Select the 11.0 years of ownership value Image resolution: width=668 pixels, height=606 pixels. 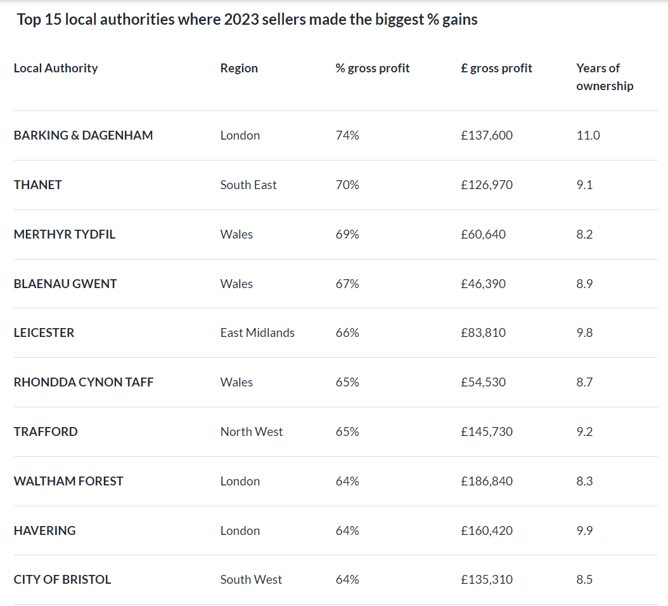(588, 135)
